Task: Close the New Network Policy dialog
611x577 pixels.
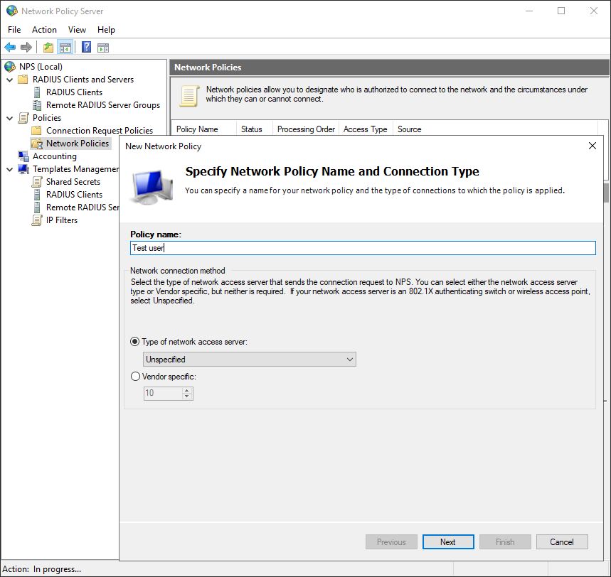Action: pyautogui.click(x=593, y=146)
